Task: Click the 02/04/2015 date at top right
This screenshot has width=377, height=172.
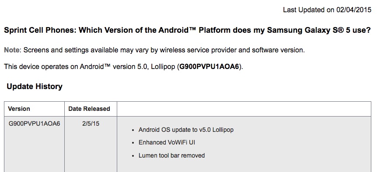Action: [x=354, y=10]
